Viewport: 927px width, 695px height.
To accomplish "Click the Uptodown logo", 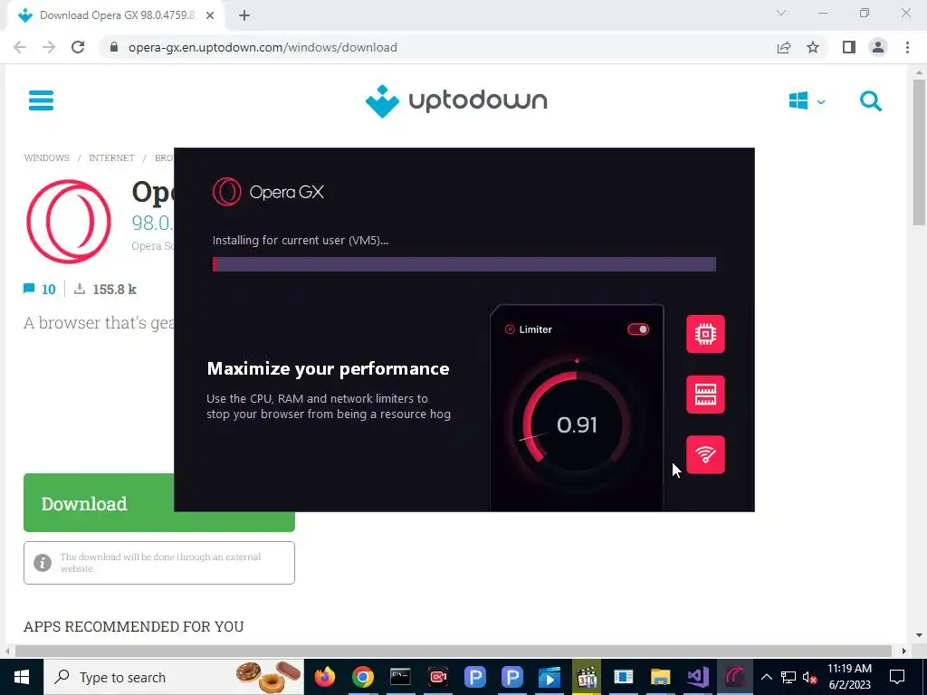I will pyautogui.click(x=456, y=101).
